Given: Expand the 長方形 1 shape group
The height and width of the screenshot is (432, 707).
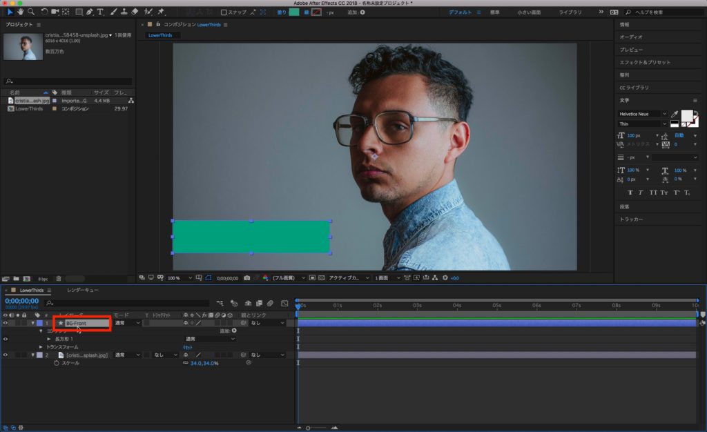Looking at the screenshot, I should [48, 339].
